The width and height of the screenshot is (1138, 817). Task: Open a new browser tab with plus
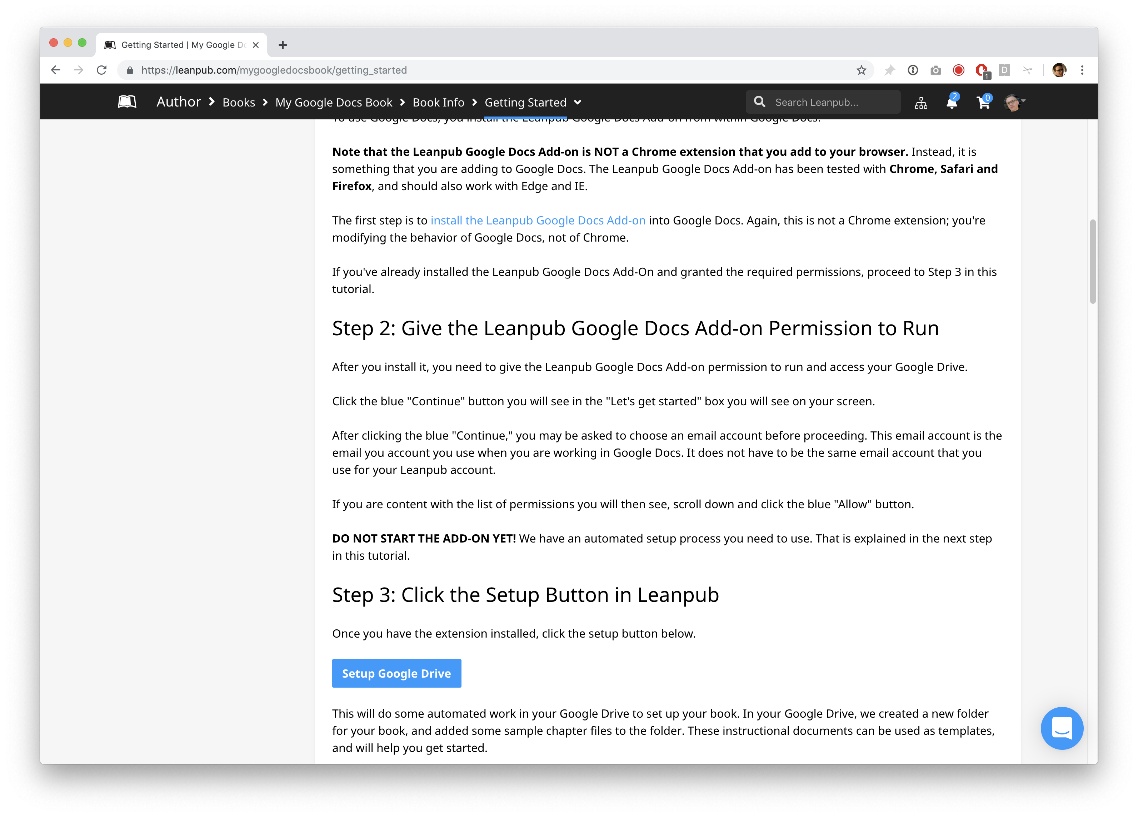click(x=283, y=45)
